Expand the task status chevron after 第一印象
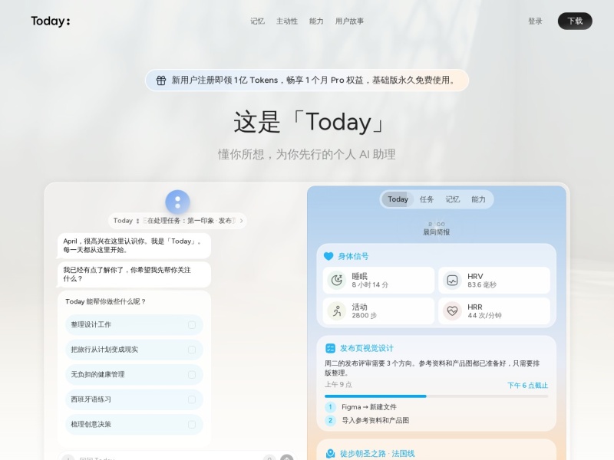The width and height of the screenshot is (614, 460). [241, 221]
